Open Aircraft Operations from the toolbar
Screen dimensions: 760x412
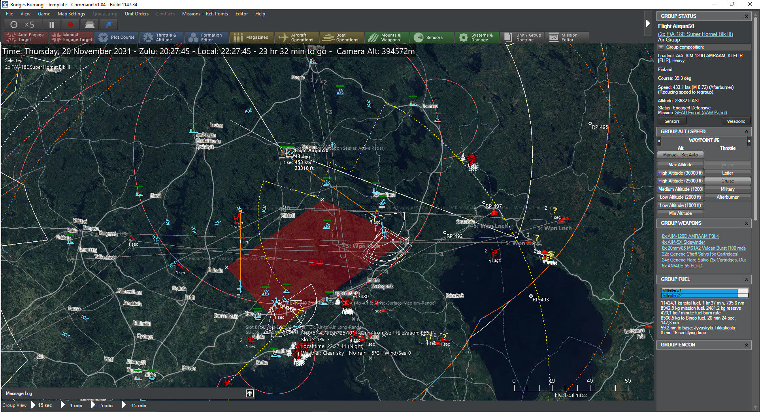[x=296, y=38]
